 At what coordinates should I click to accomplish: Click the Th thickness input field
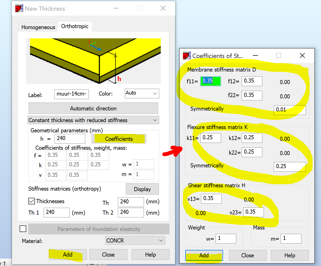(131, 202)
